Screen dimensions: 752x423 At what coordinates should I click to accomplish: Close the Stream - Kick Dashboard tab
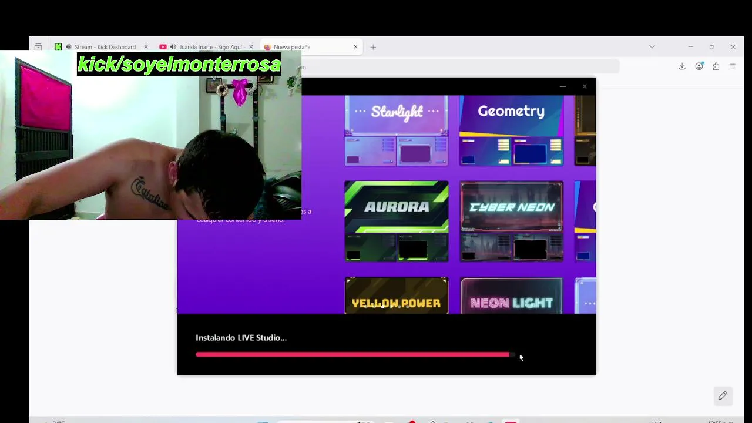click(146, 47)
